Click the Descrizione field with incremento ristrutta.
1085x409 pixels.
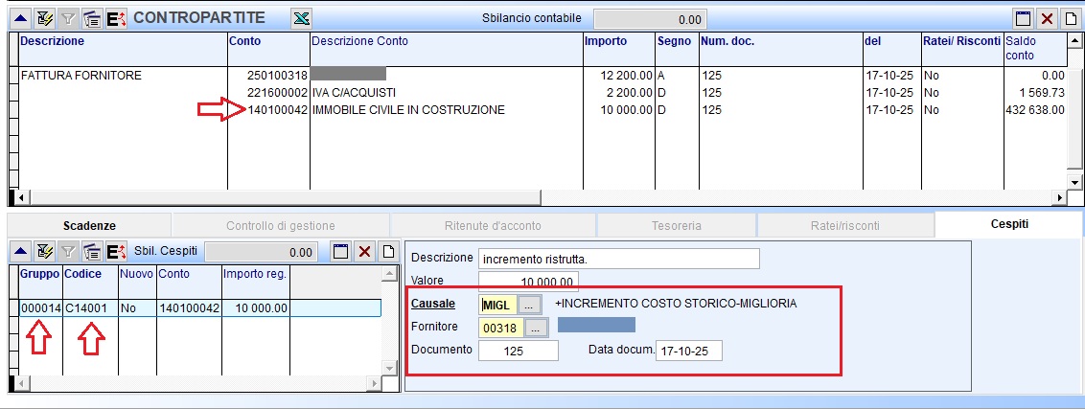tap(619, 259)
